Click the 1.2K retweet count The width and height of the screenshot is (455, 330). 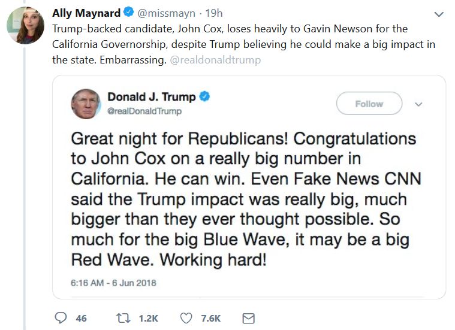click(149, 319)
